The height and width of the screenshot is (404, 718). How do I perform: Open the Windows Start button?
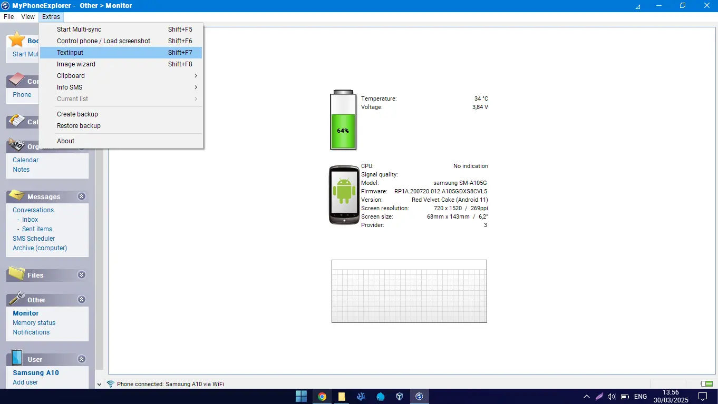click(302, 397)
